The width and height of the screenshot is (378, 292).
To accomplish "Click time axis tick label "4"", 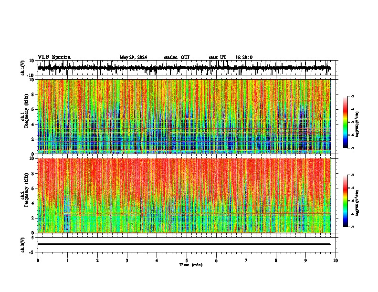I will point(157,261).
